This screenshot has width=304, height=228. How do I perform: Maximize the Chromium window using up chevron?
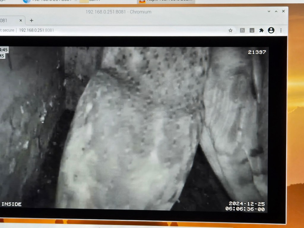coord(276,12)
